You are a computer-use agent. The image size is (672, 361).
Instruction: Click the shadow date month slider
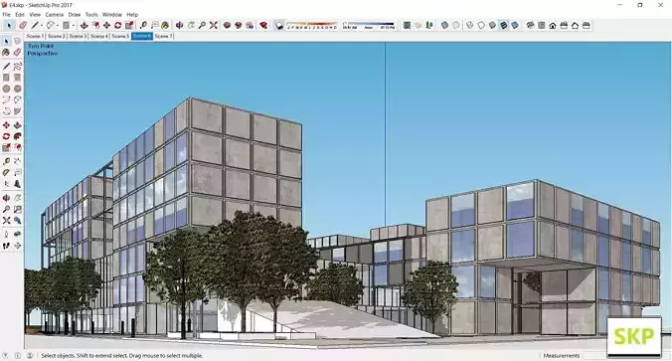pos(311,25)
